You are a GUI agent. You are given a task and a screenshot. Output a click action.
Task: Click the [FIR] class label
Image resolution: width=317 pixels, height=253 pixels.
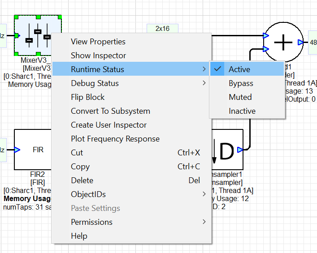pyautogui.click(x=38, y=183)
